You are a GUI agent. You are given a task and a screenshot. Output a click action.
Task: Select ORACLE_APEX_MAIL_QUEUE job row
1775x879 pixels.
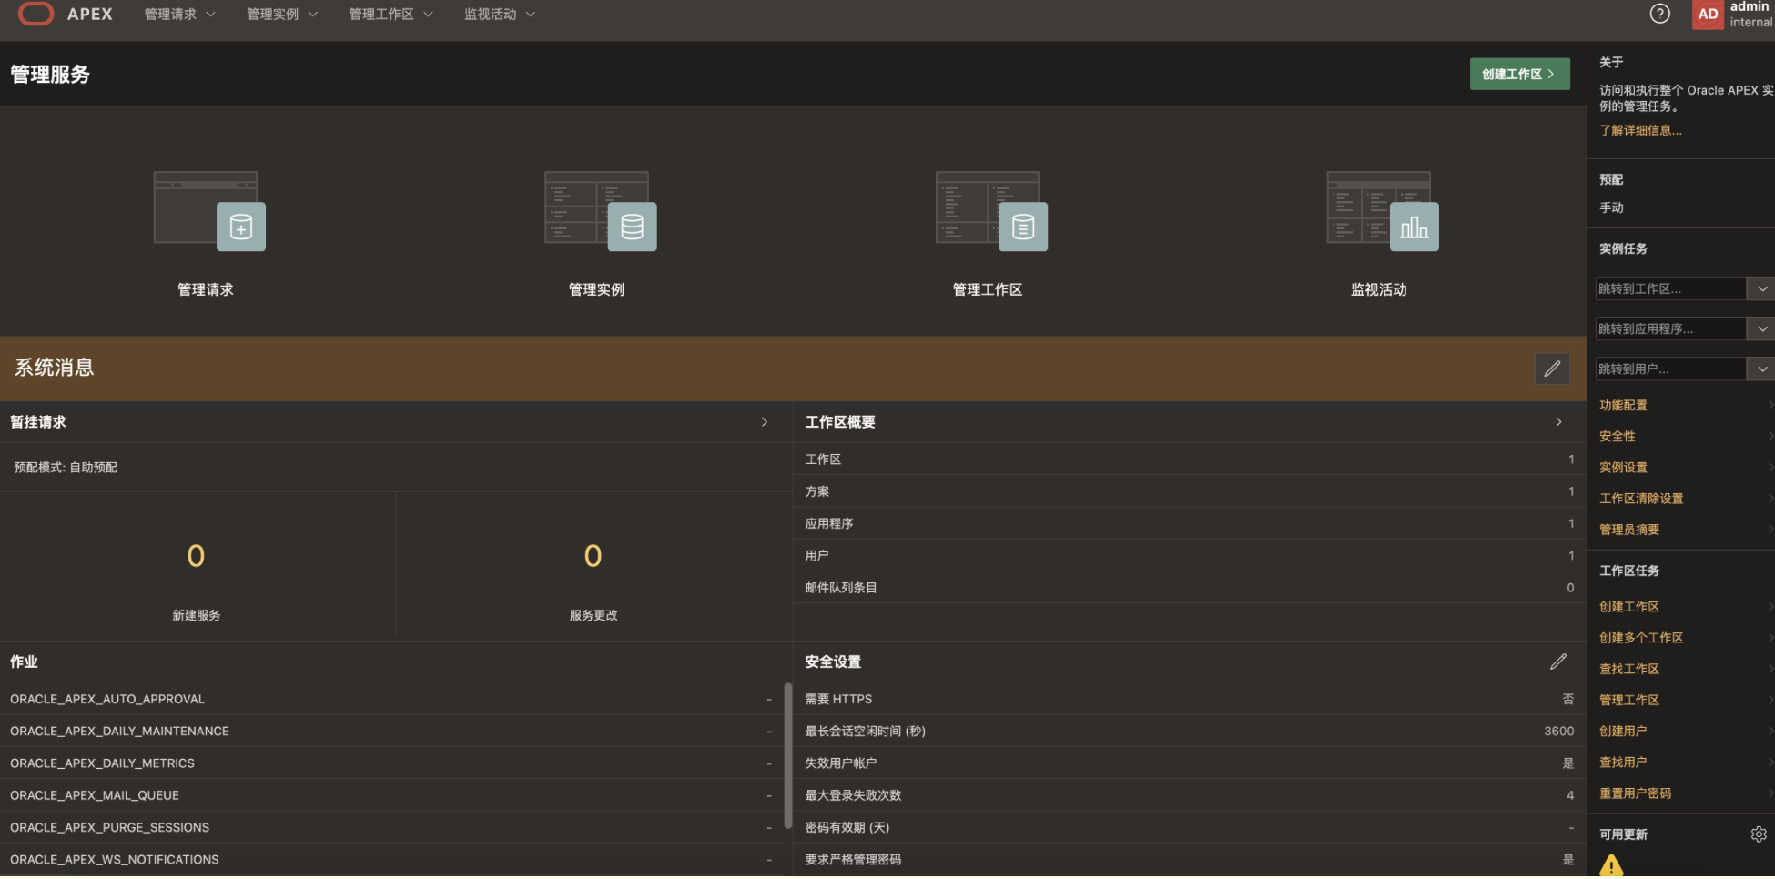point(391,795)
